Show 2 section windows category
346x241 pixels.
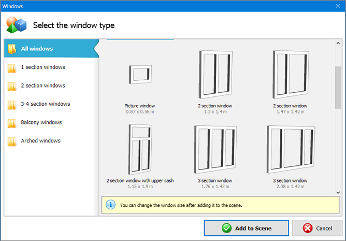click(x=51, y=86)
